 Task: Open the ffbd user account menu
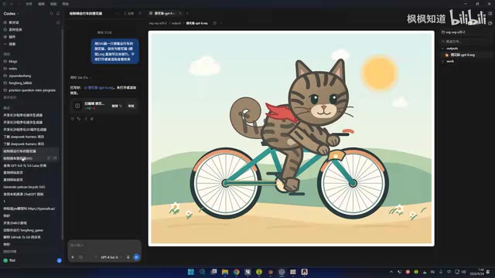pyautogui.click(x=9, y=260)
